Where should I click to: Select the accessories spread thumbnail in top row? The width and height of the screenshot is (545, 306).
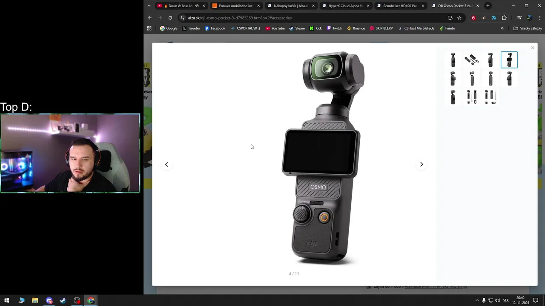[472, 60]
